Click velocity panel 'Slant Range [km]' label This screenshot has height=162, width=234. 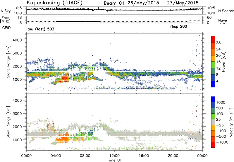(x=8, y=122)
